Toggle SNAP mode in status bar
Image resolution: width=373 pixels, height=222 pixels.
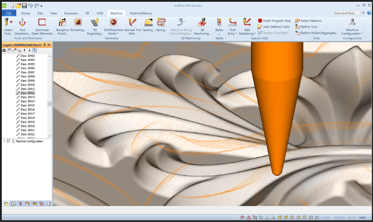tap(326, 218)
